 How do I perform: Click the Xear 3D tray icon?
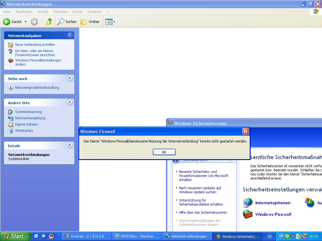(304, 237)
